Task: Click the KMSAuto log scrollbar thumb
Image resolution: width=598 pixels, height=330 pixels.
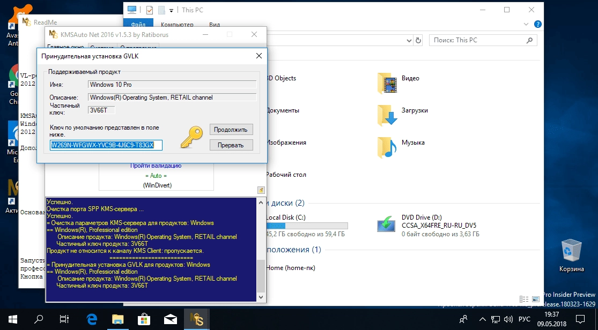Action: point(261,275)
